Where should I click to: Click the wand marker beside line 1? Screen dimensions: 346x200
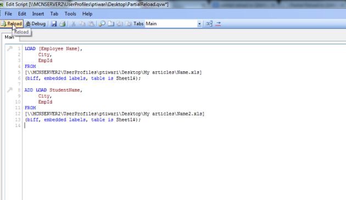tap(9, 48)
